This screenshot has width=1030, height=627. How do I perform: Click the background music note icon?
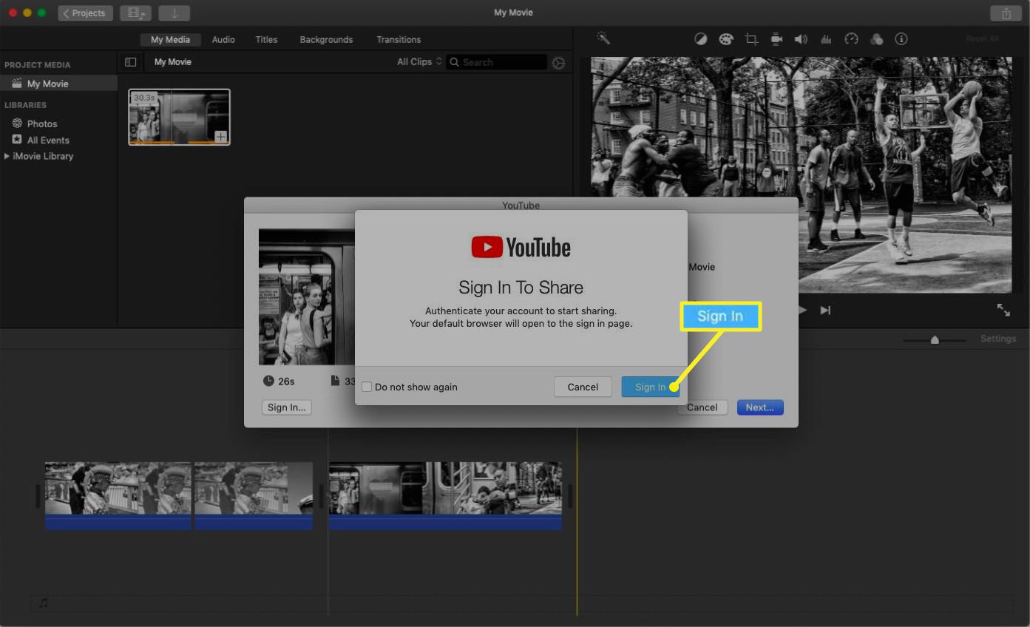43,603
